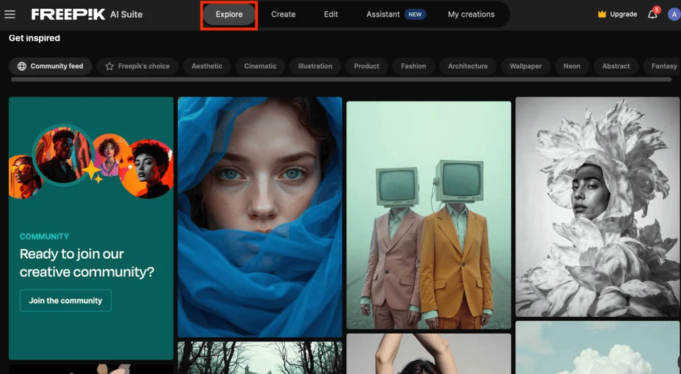The height and width of the screenshot is (374, 681).
Task: Open the notifications bell icon
Action: [x=652, y=14]
